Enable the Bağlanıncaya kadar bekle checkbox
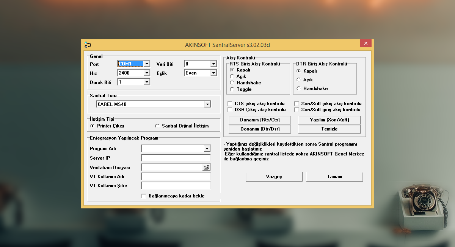The height and width of the screenshot is (247, 455). (x=143, y=196)
